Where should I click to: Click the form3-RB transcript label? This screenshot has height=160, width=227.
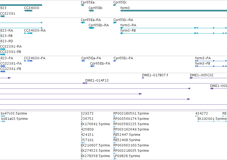pos(128,31)
